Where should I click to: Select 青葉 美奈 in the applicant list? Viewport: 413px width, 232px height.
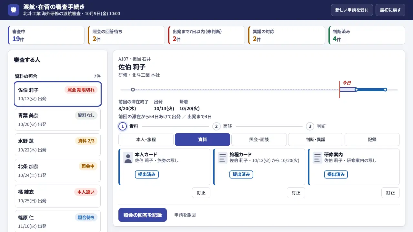coord(58,120)
